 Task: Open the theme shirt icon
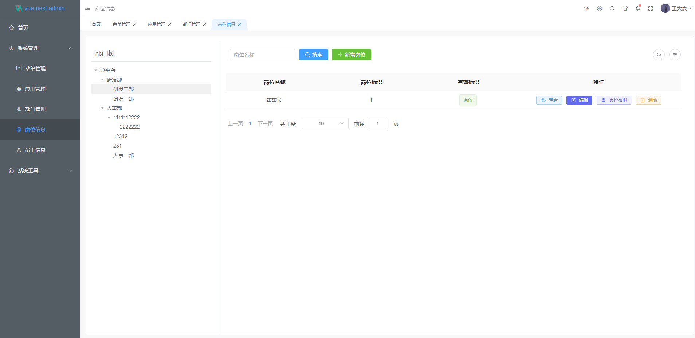[625, 8]
